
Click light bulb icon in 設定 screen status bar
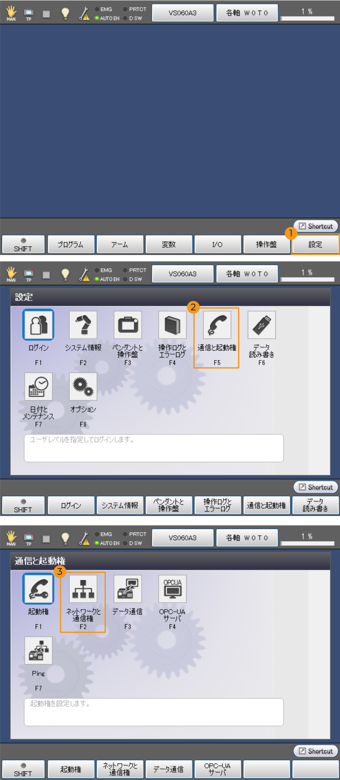(65, 274)
